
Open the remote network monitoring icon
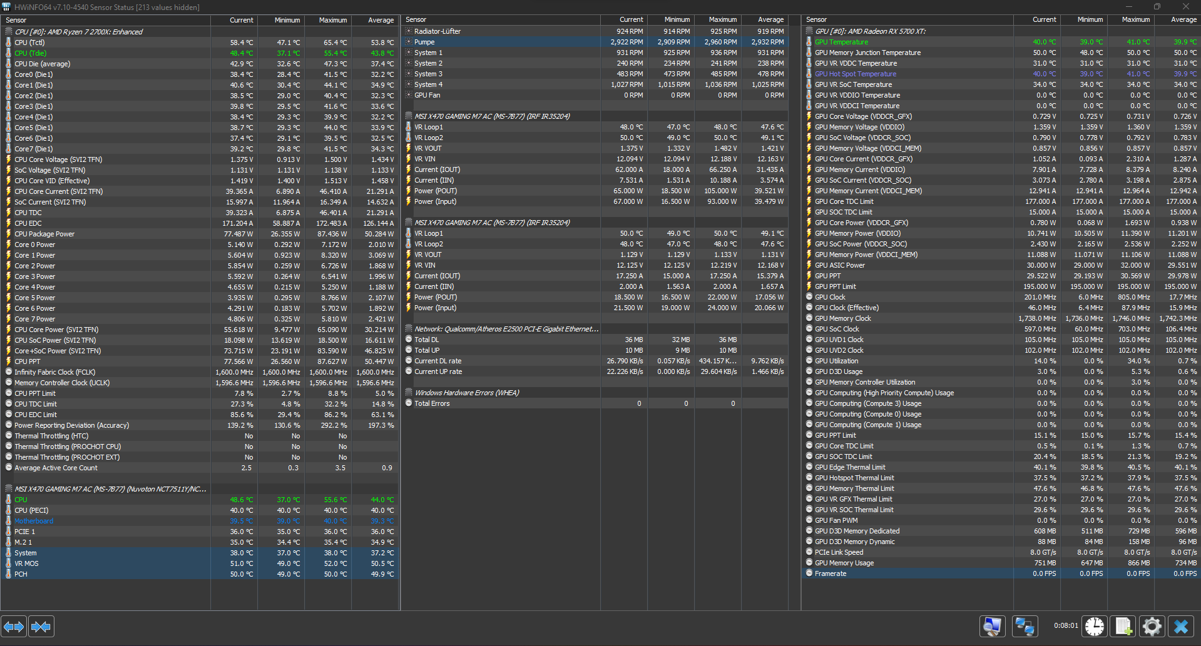coord(1025,626)
